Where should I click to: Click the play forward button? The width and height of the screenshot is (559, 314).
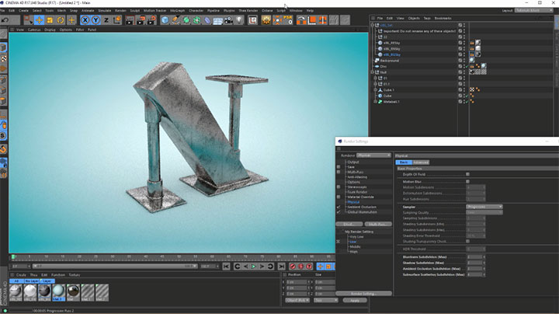click(253, 267)
